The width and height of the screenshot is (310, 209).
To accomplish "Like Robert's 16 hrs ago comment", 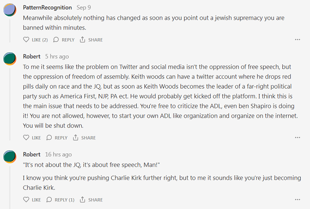I will point(26,200).
